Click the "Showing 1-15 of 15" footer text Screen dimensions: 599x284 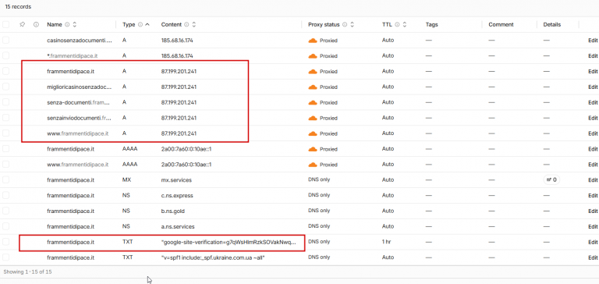[x=27, y=272]
